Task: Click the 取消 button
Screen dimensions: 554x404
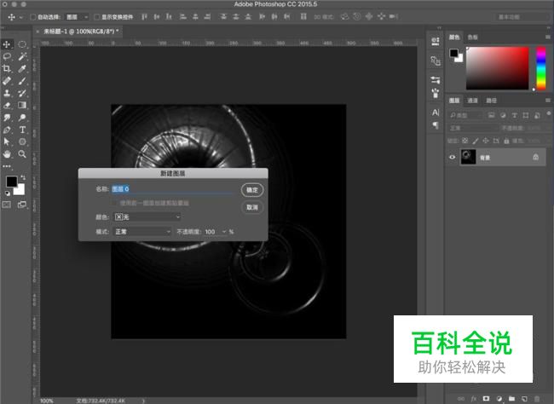Action: tap(251, 207)
